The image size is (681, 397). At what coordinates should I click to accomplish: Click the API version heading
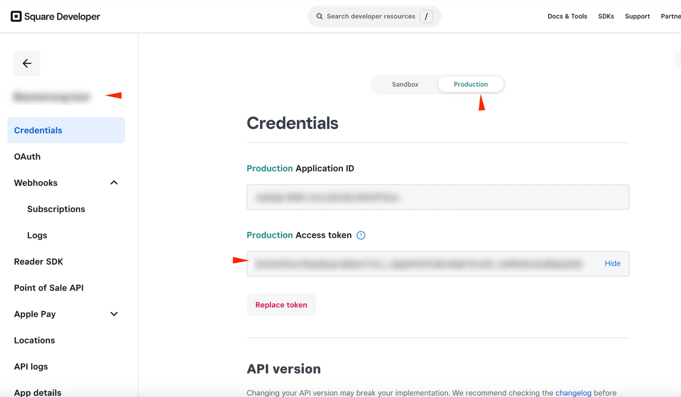click(284, 369)
